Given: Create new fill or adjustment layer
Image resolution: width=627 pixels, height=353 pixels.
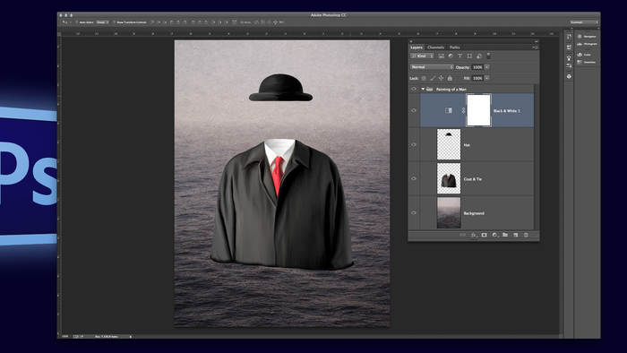Looking at the screenshot, I should pos(494,235).
